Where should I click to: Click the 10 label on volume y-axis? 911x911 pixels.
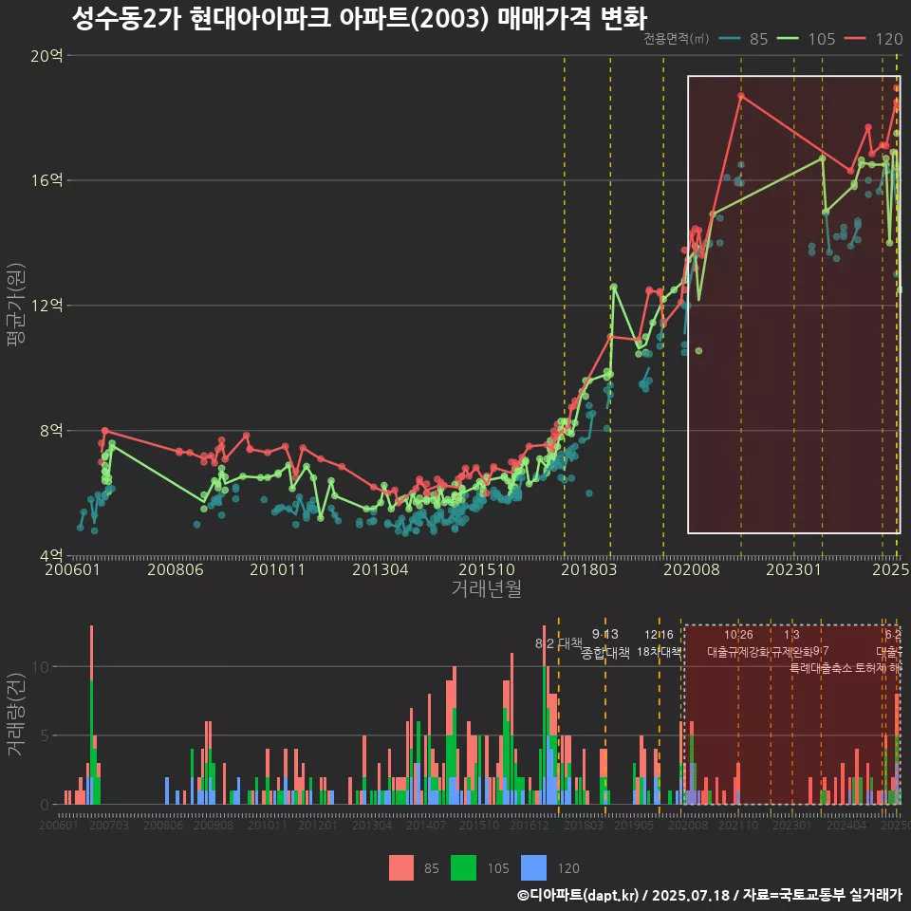click(x=41, y=667)
